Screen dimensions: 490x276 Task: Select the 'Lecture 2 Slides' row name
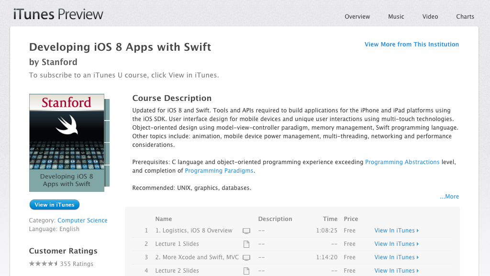[x=177, y=271]
